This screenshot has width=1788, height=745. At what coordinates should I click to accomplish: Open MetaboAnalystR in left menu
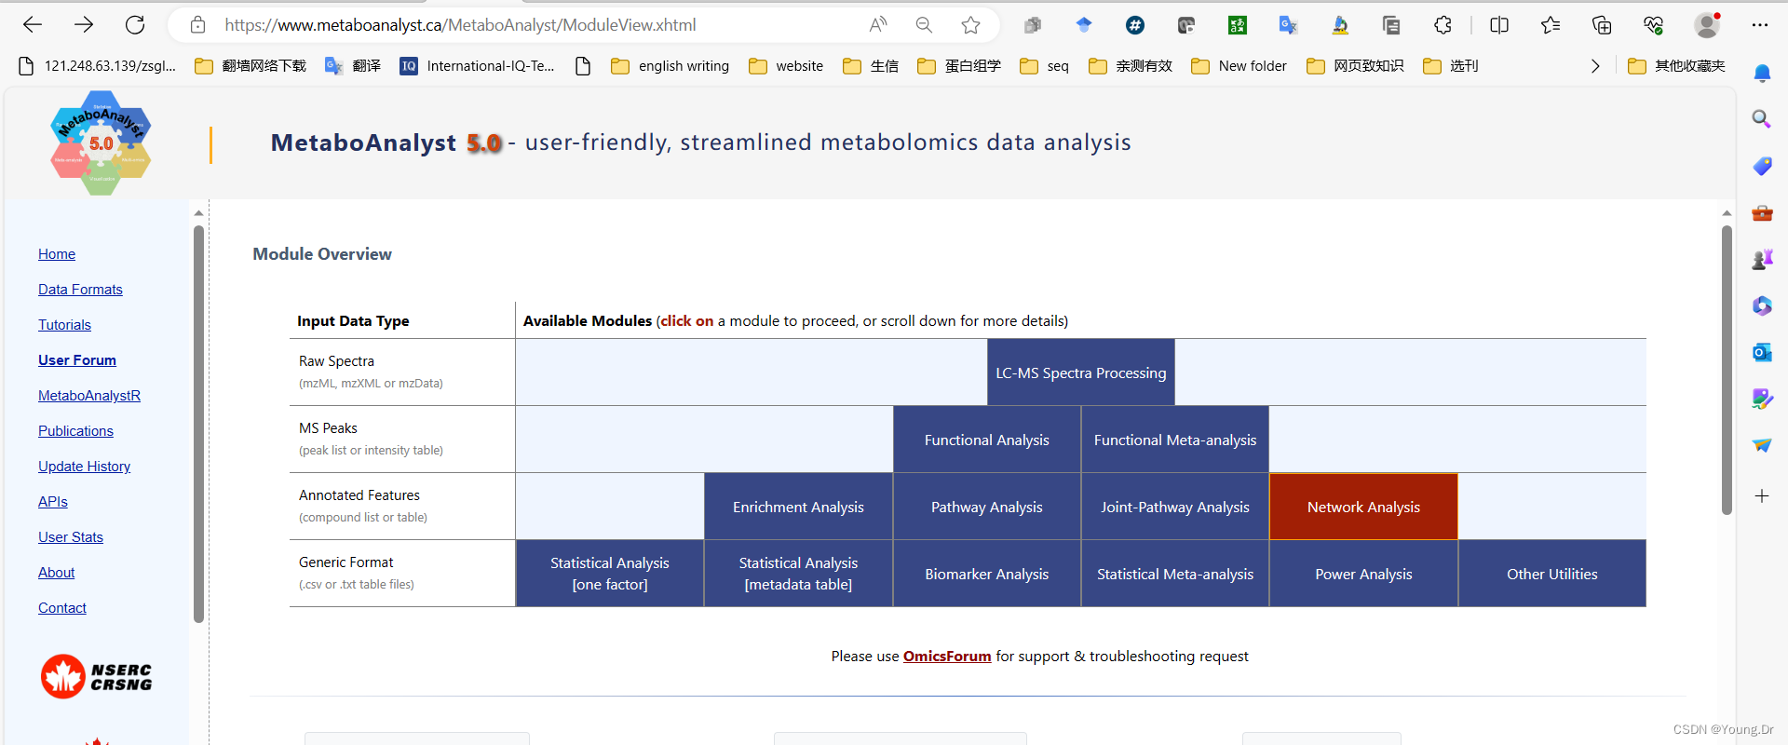[89, 396]
